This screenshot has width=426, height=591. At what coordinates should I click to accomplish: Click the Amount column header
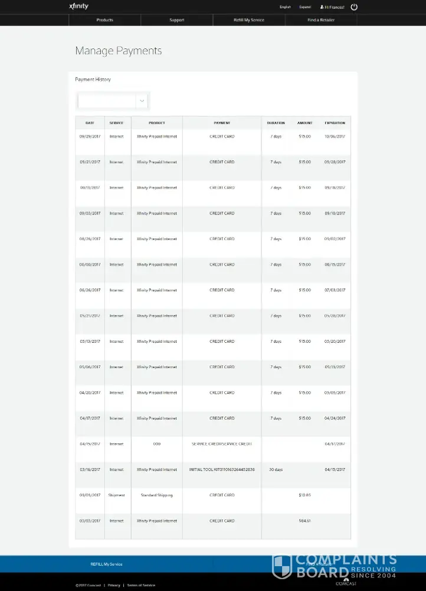[304, 123]
